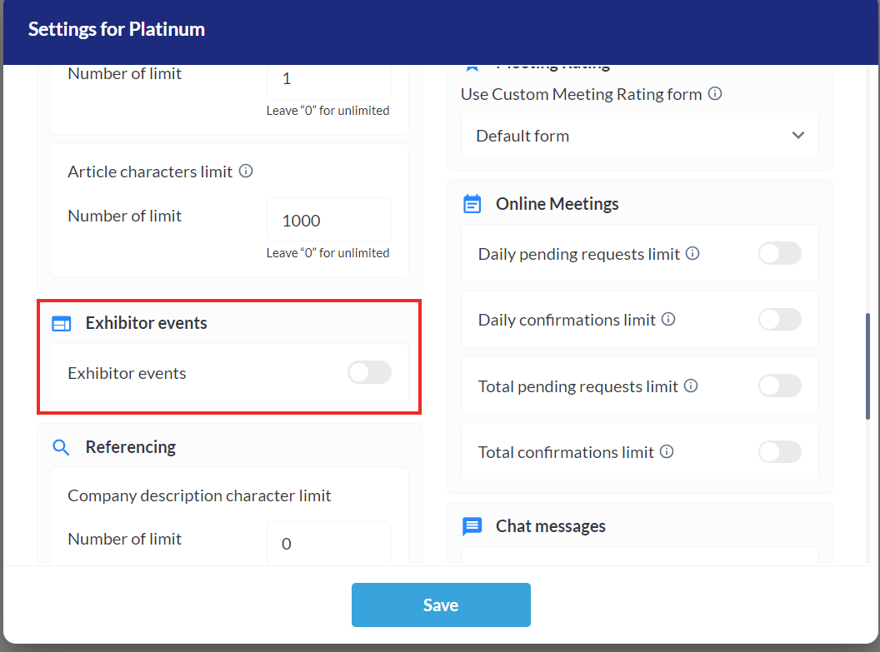Turn on Daily pending requests limit switch
Screen dimensions: 880x652
pos(779,253)
